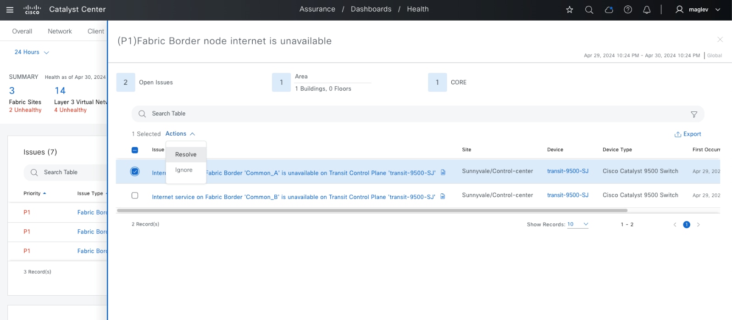Open the Show Records count dropdown
This screenshot has width=732, height=320.
[x=577, y=224]
